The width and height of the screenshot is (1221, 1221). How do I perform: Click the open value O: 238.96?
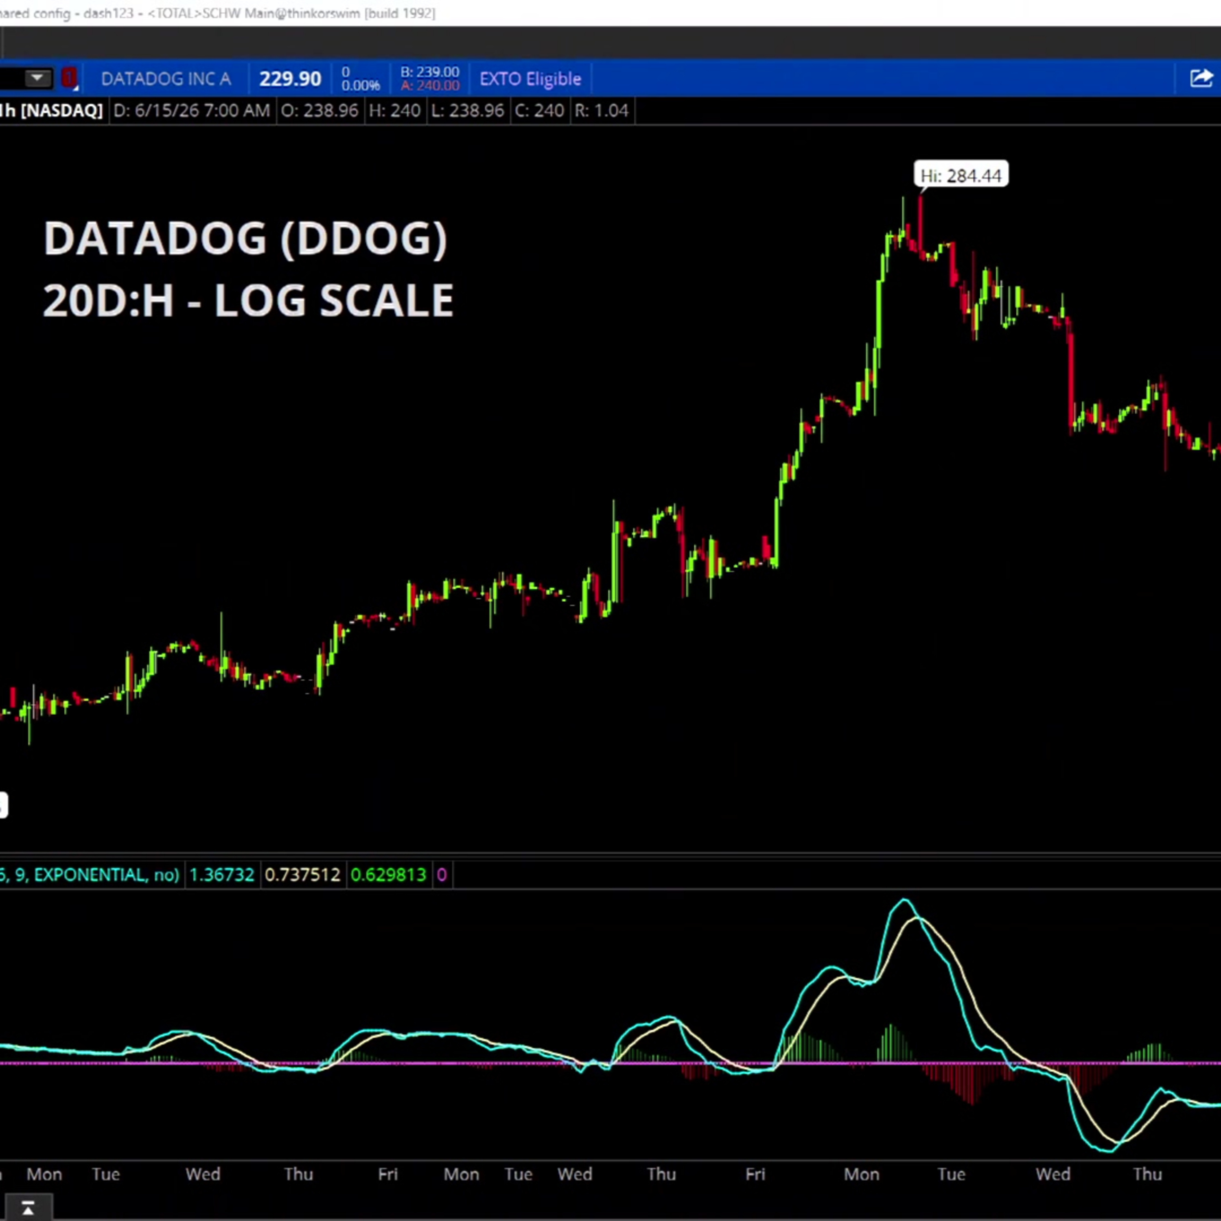pyautogui.click(x=320, y=111)
